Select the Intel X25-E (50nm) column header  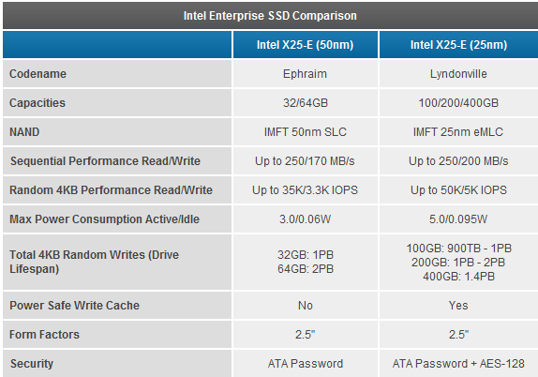tap(305, 45)
